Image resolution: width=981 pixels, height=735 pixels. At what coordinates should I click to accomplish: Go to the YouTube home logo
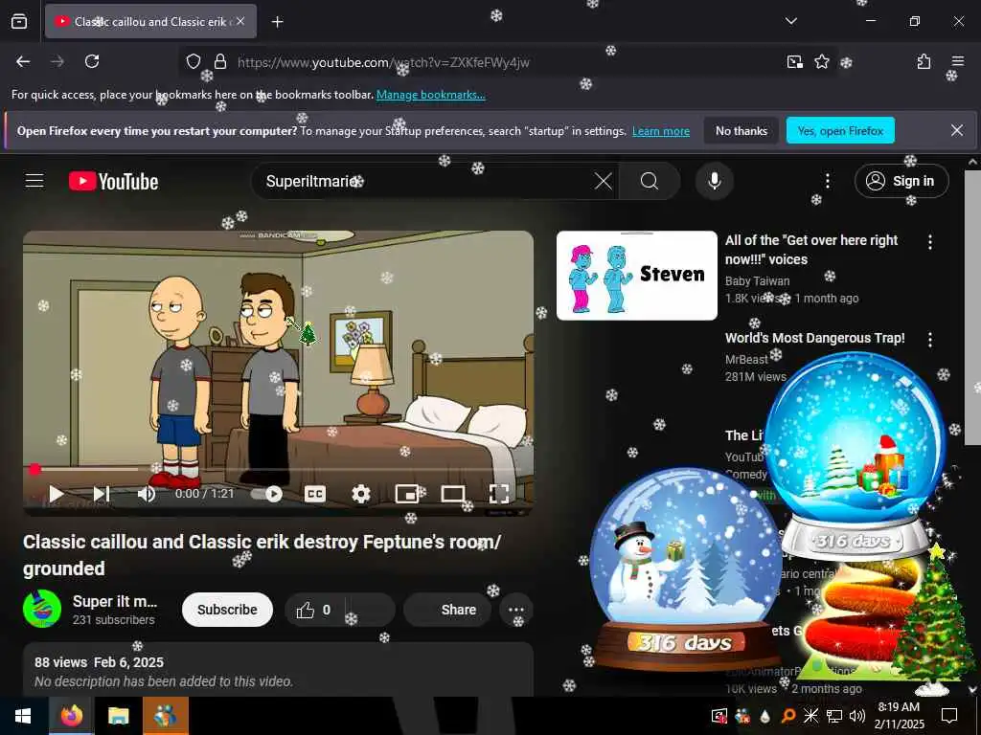(x=113, y=181)
